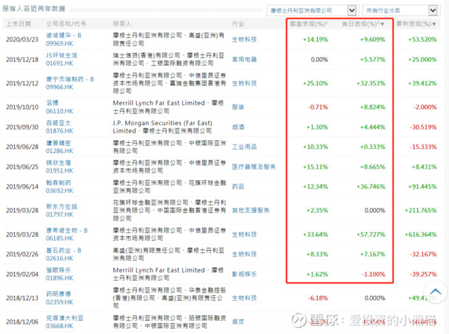Open company link 药明康德
This screenshot has height=334, width=449.
(x=59, y=294)
